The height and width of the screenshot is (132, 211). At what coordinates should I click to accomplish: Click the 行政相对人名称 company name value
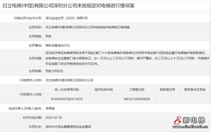69,80
